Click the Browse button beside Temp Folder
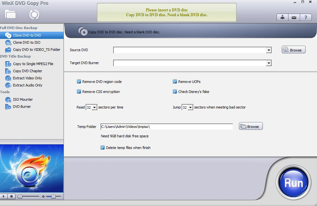 click(251, 126)
